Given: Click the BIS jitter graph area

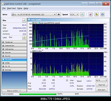Looking at the screenshot, I should click(x=68, y=64).
